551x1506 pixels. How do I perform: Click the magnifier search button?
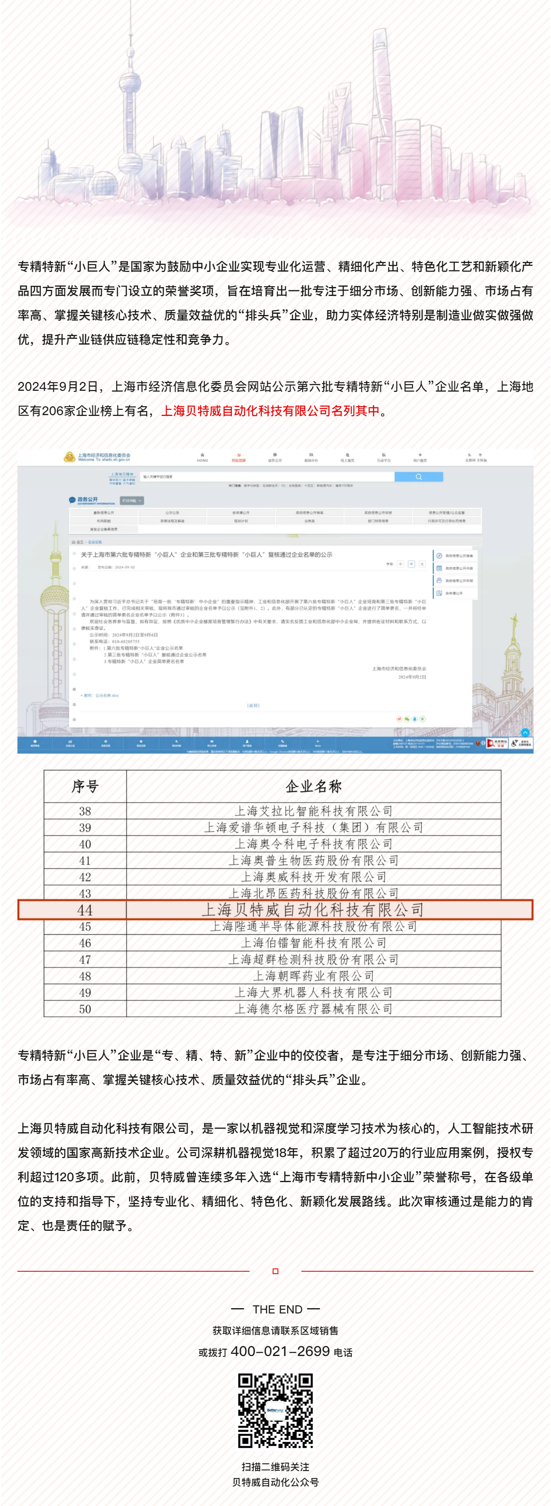[419, 476]
